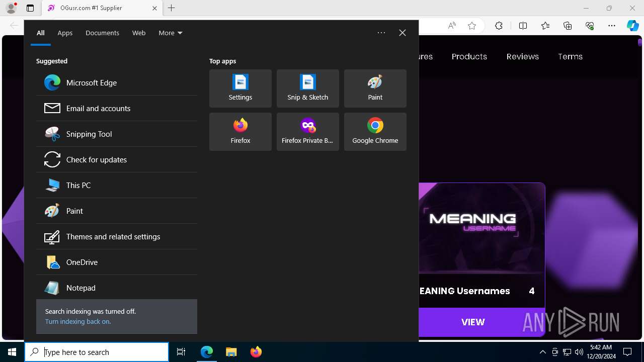
Task: Open This PC from suggested list
Action: pyautogui.click(x=116, y=185)
